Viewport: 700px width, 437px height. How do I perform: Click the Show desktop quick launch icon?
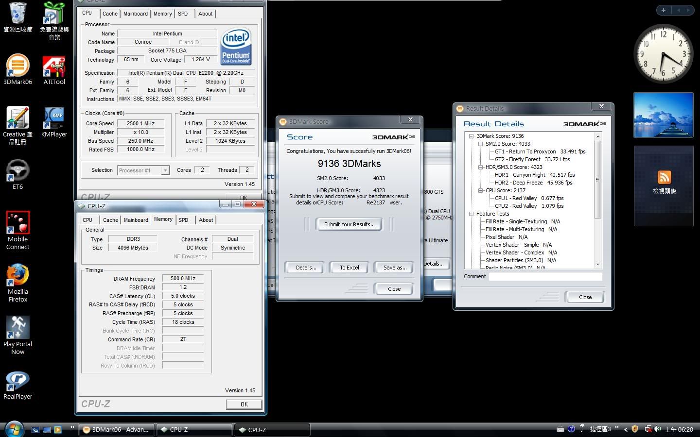pos(47,430)
